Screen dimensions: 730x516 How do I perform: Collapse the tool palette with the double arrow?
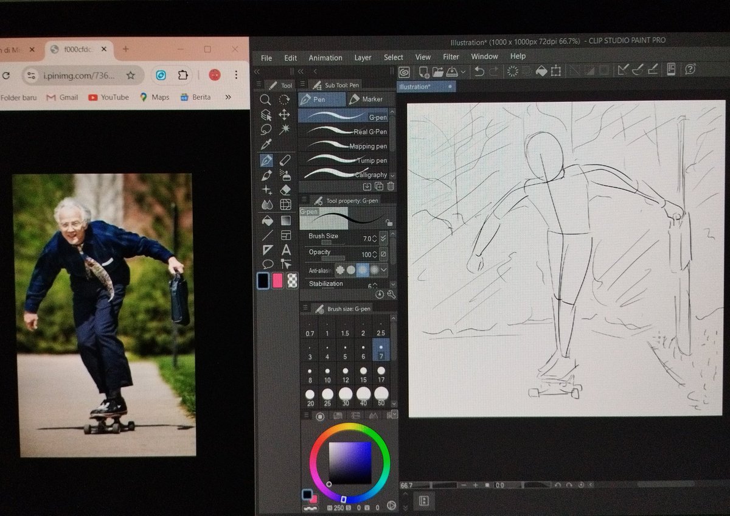(x=257, y=71)
